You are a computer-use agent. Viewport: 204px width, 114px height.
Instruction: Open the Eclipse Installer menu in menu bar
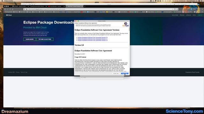tap(9, 1)
